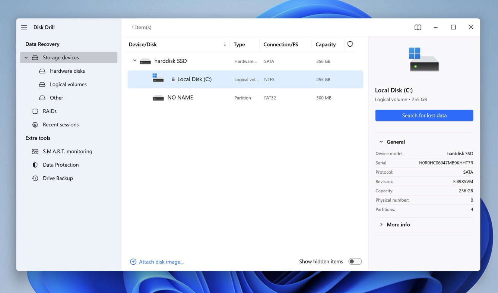Maximize the Disk Drill window

click(x=453, y=27)
